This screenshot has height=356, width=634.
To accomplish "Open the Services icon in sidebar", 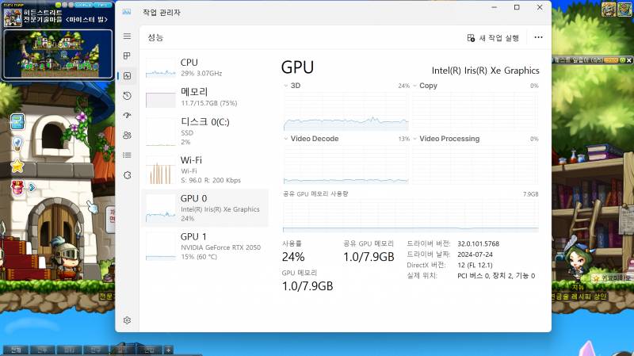I will point(127,175).
